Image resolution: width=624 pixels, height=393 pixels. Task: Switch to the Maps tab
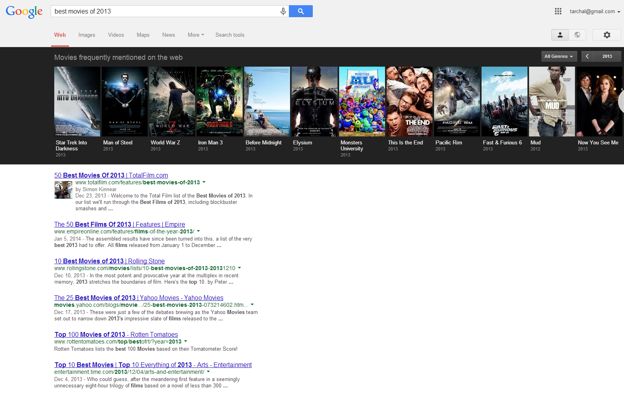(x=143, y=35)
